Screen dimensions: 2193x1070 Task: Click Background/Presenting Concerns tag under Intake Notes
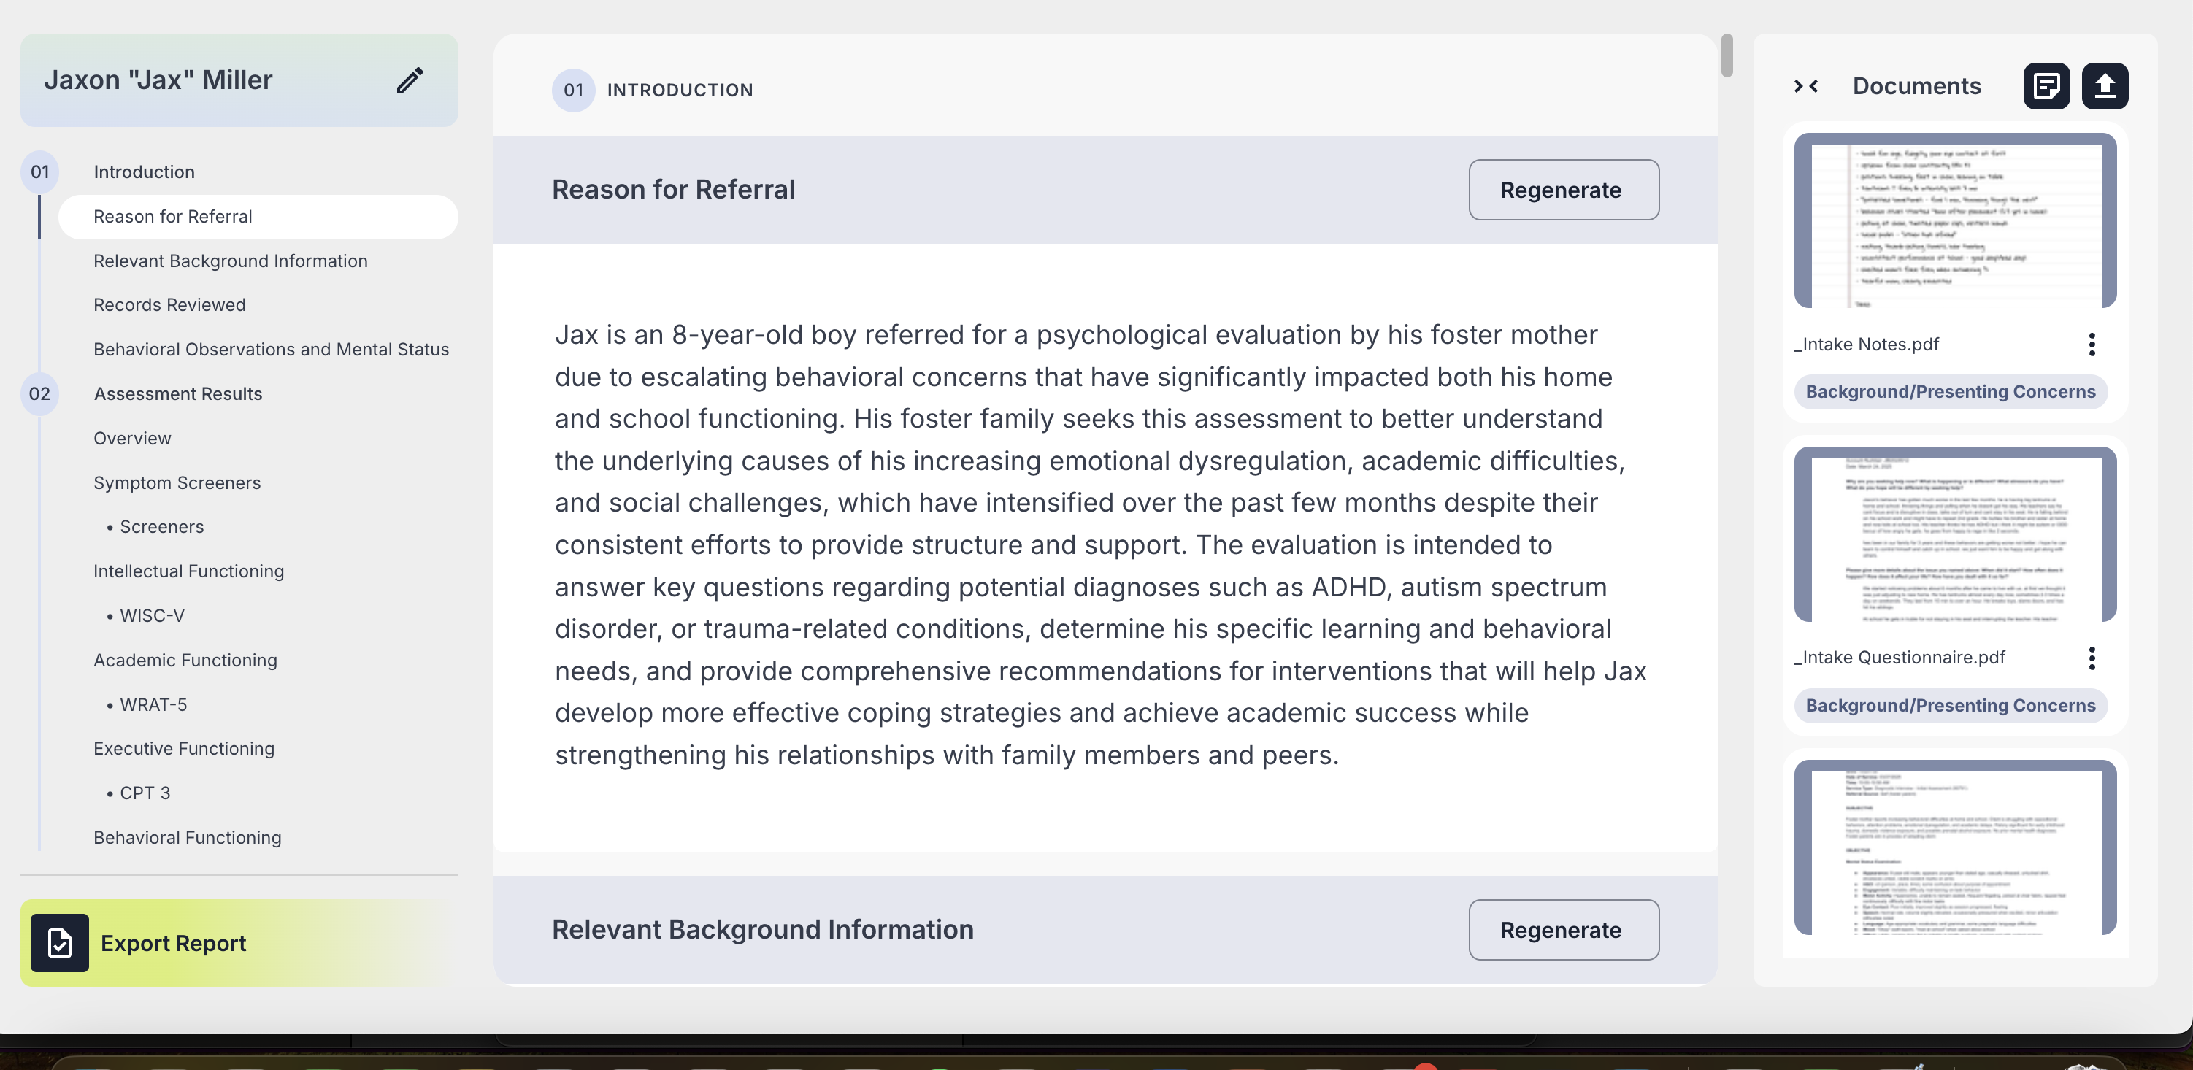[x=1949, y=391]
